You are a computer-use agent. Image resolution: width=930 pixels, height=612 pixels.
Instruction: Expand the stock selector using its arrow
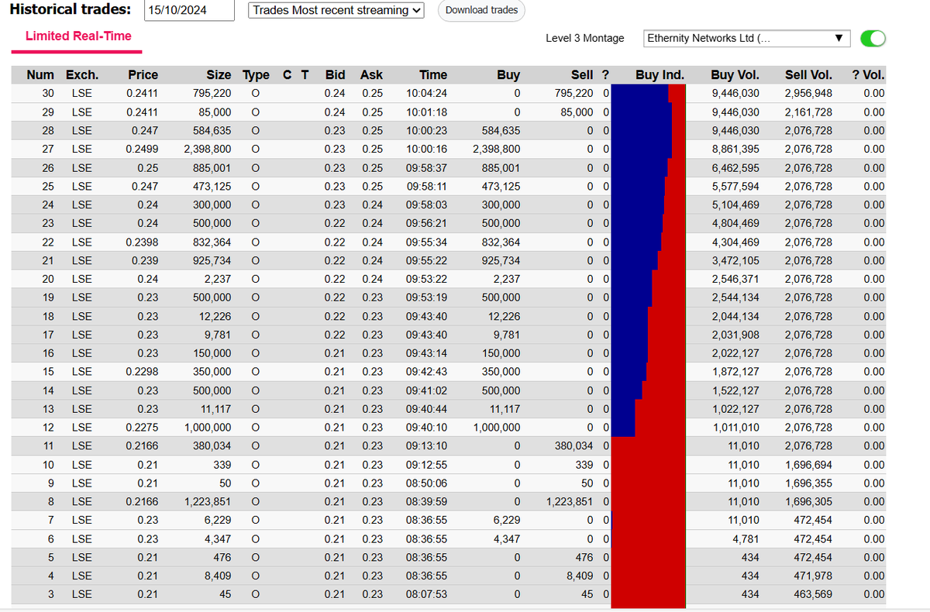pos(837,38)
